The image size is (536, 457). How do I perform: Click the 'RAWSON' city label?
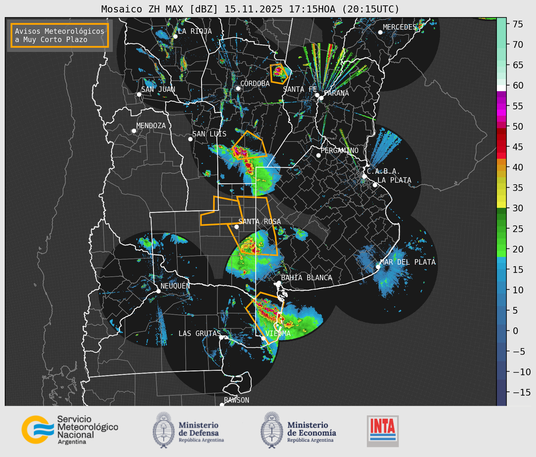[x=236, y=400]
